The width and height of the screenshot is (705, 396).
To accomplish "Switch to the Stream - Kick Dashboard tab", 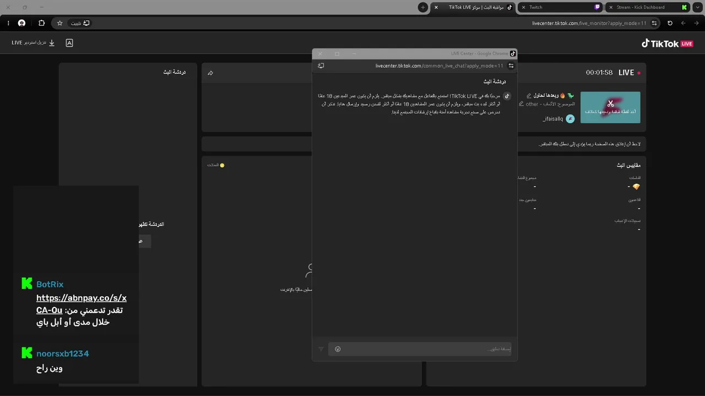I will point(648,7).
